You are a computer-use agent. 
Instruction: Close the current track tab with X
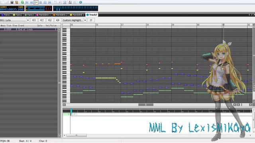[254, 15]
